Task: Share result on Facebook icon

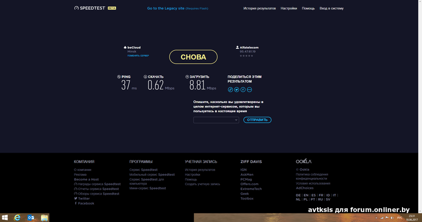Action: pos(243,89)
